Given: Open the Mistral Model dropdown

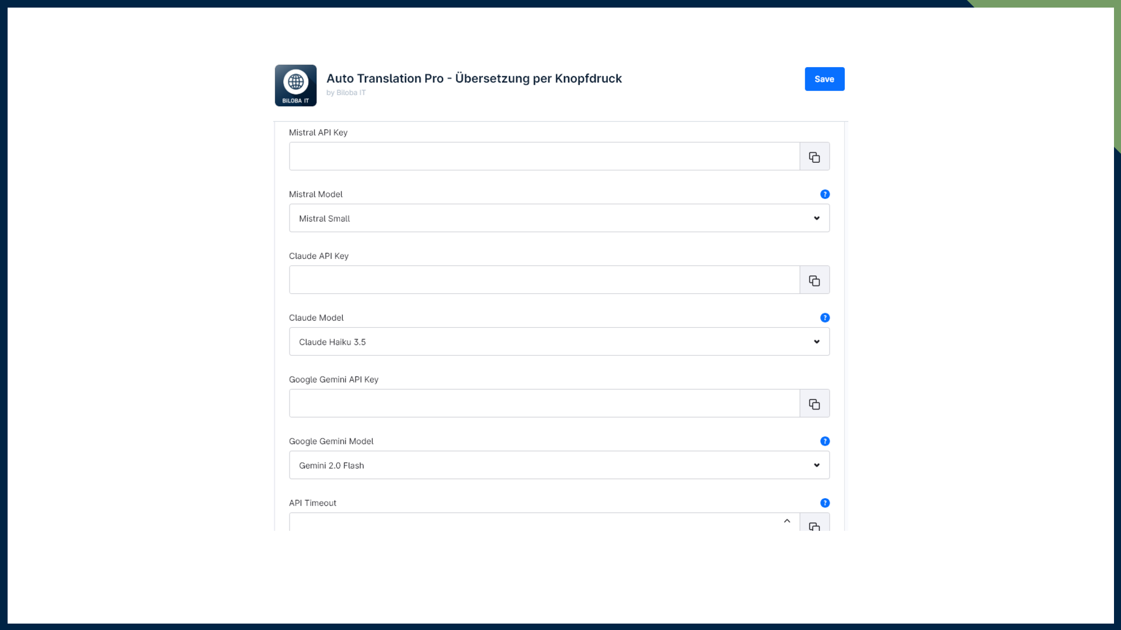Looking at the screenshot, I should [559, 218].
